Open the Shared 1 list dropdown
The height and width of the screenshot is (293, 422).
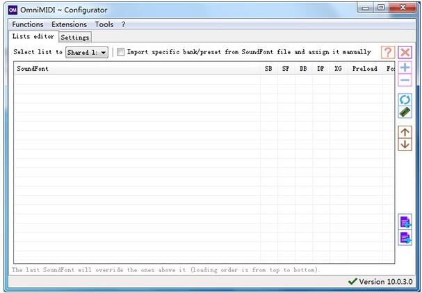click(x=87, y=52)
